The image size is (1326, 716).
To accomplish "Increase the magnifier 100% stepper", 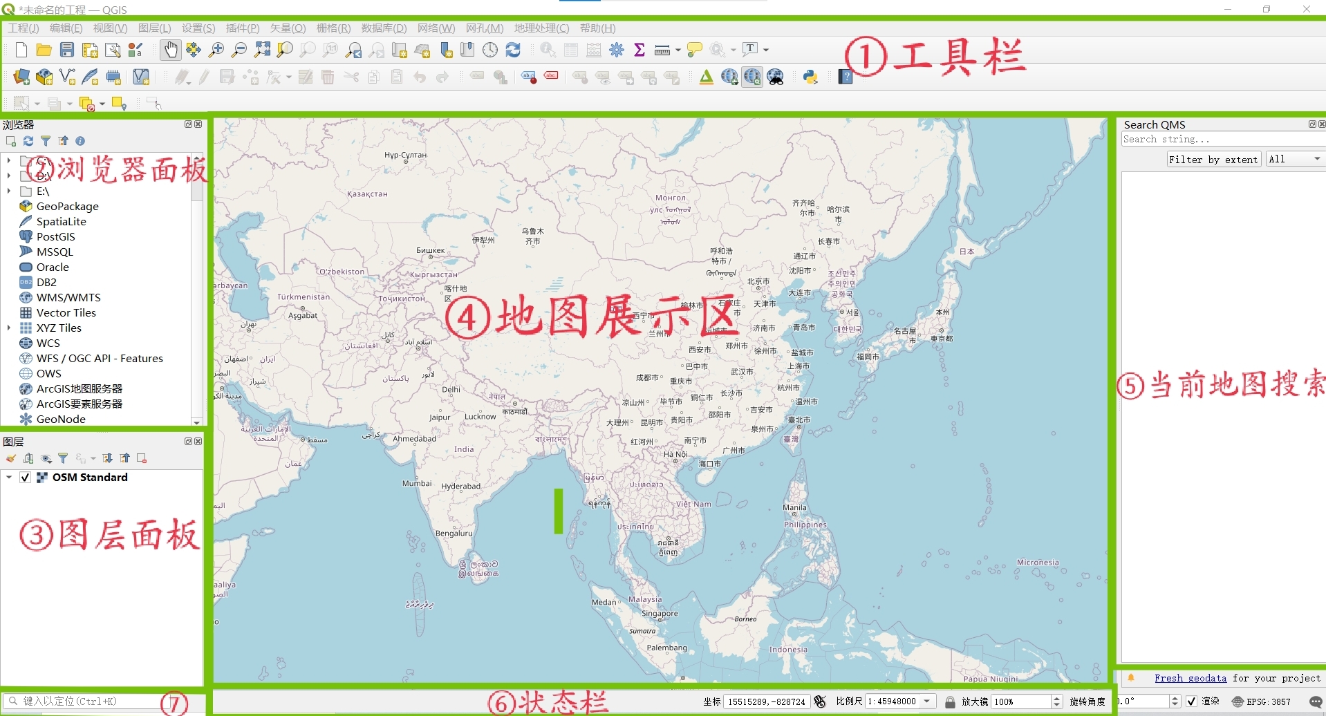I will pos(1056,698).
